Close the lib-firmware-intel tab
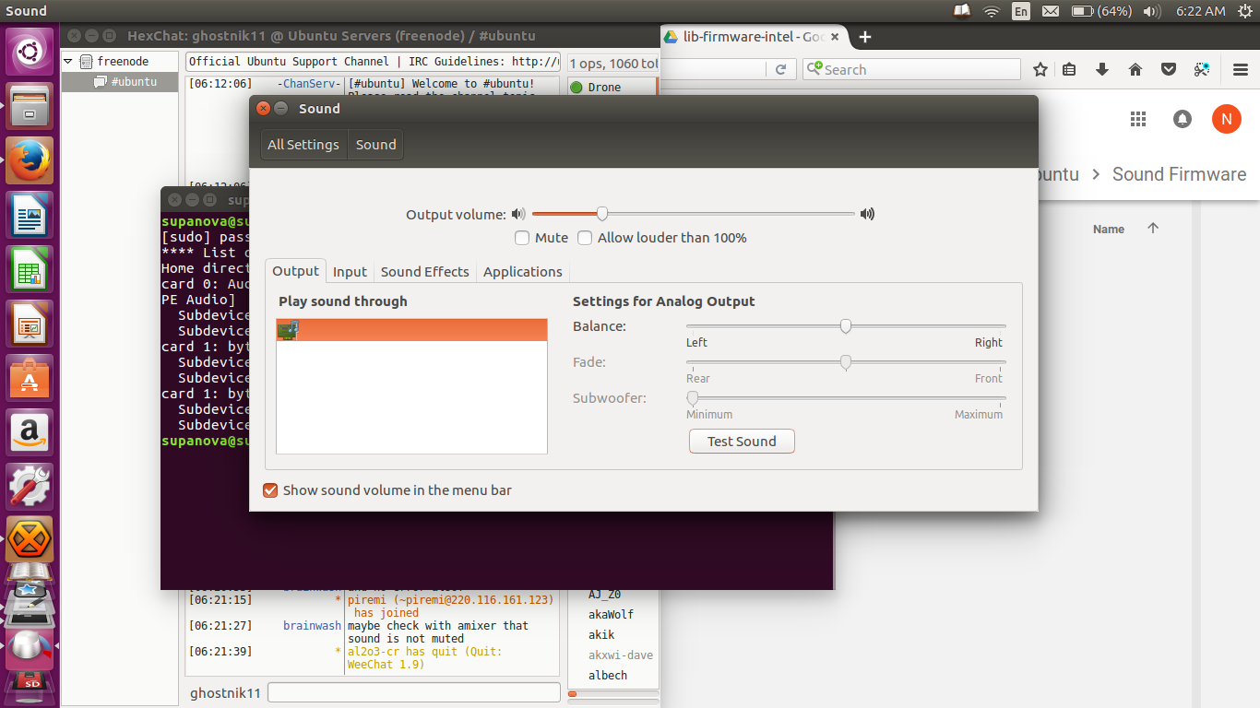This screenshot has height=708, width=1260. point(836,37)
